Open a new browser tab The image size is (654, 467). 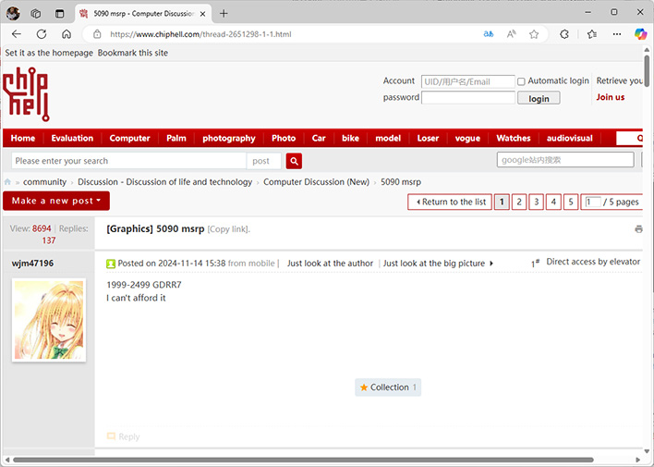tap(224, 13)
